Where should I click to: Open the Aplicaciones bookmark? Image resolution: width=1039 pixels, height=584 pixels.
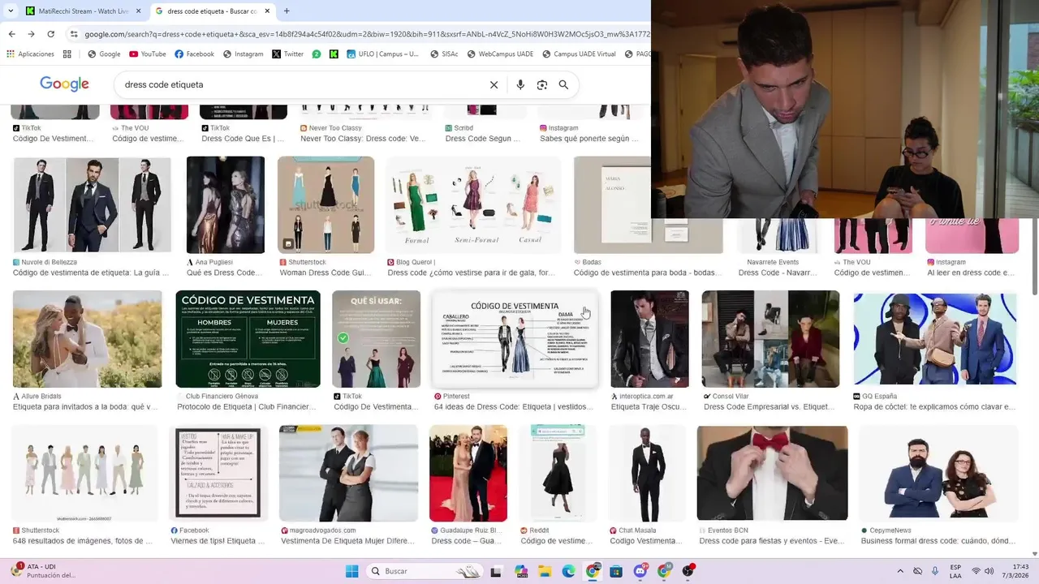point(30,54)
